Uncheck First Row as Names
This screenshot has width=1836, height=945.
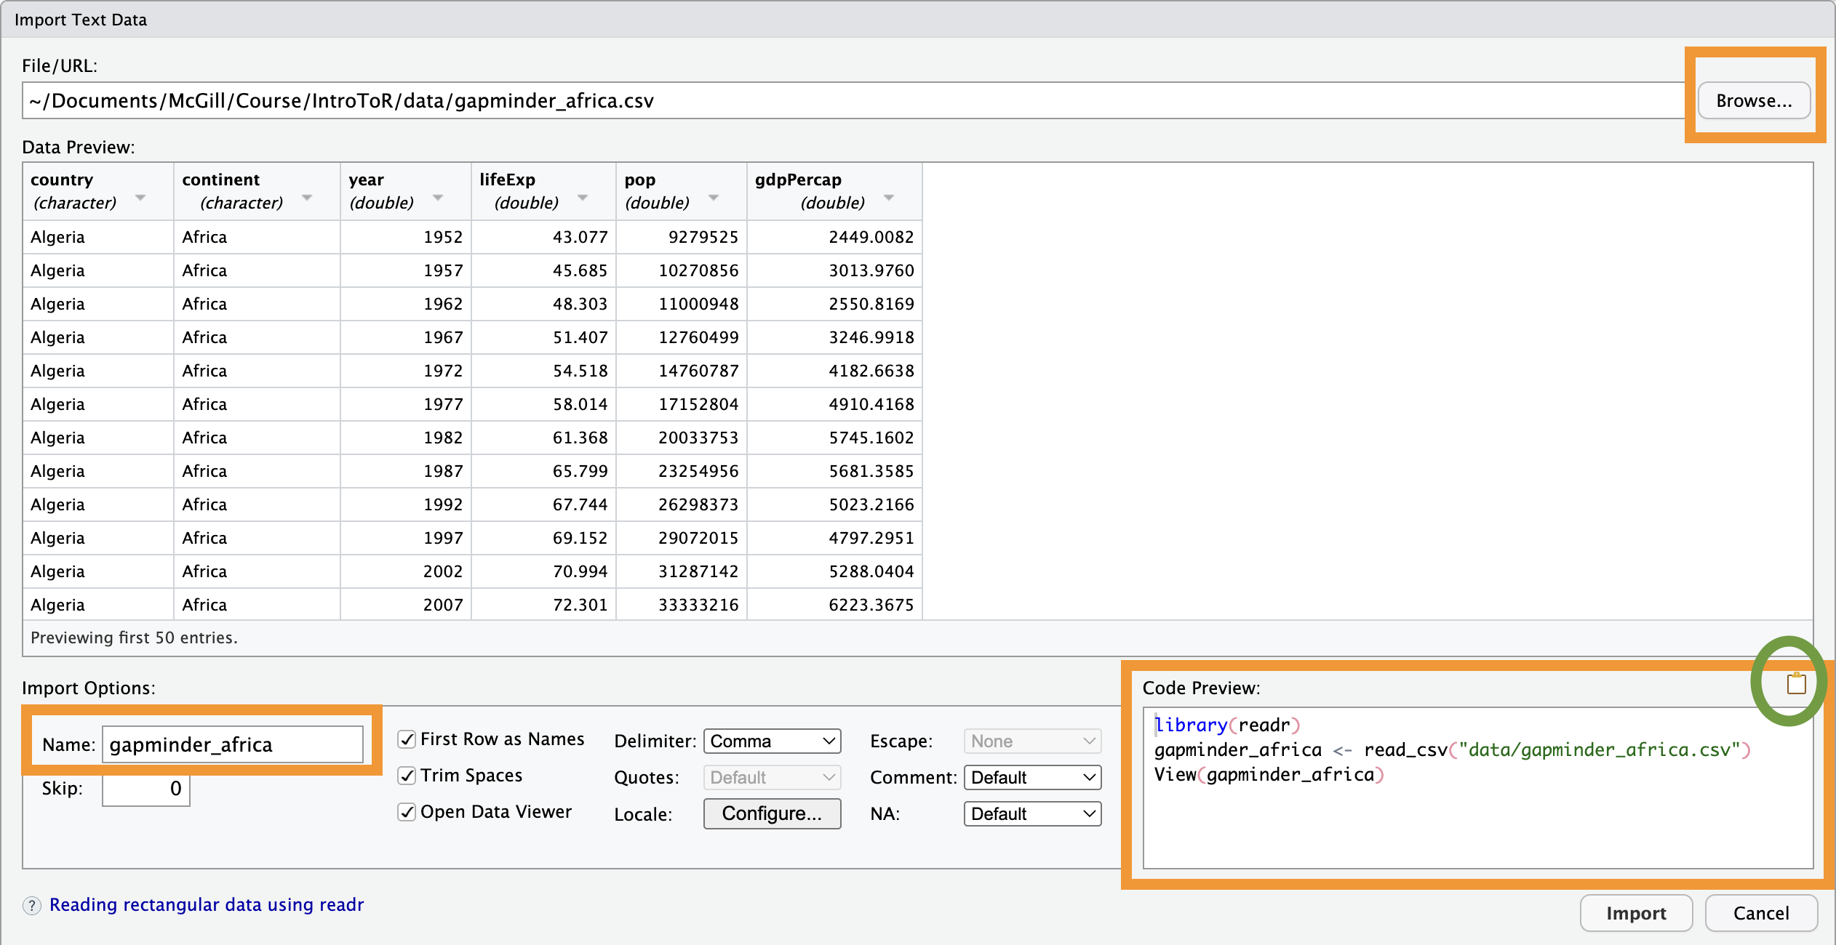[x=407, y=740]
